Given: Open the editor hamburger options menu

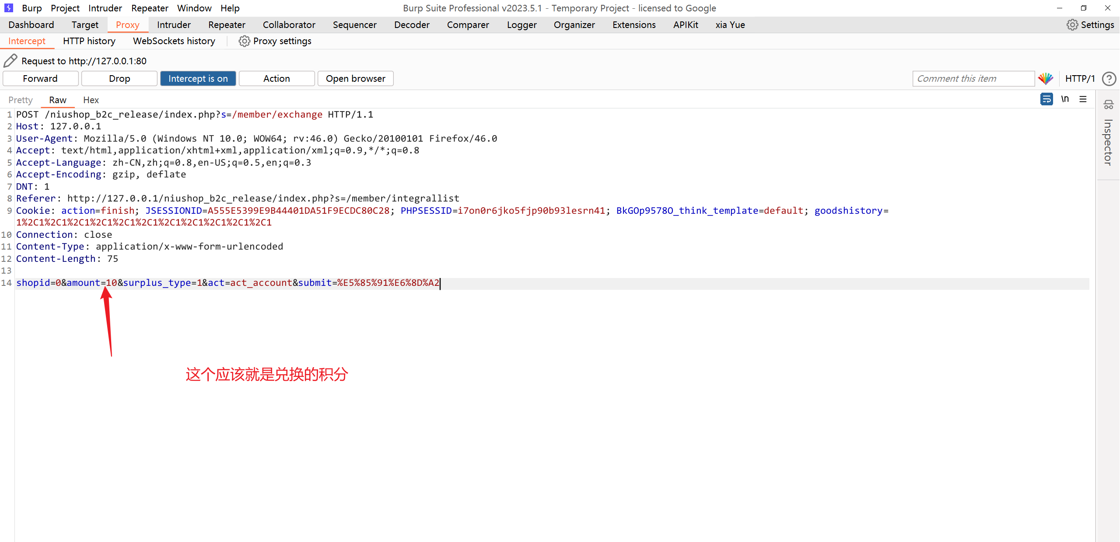Looking at the screenshot, I should point(1083,99).
